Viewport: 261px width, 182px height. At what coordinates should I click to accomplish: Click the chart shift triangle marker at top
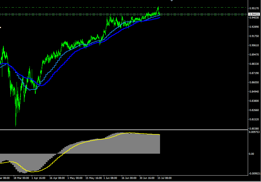click(172, 1)
